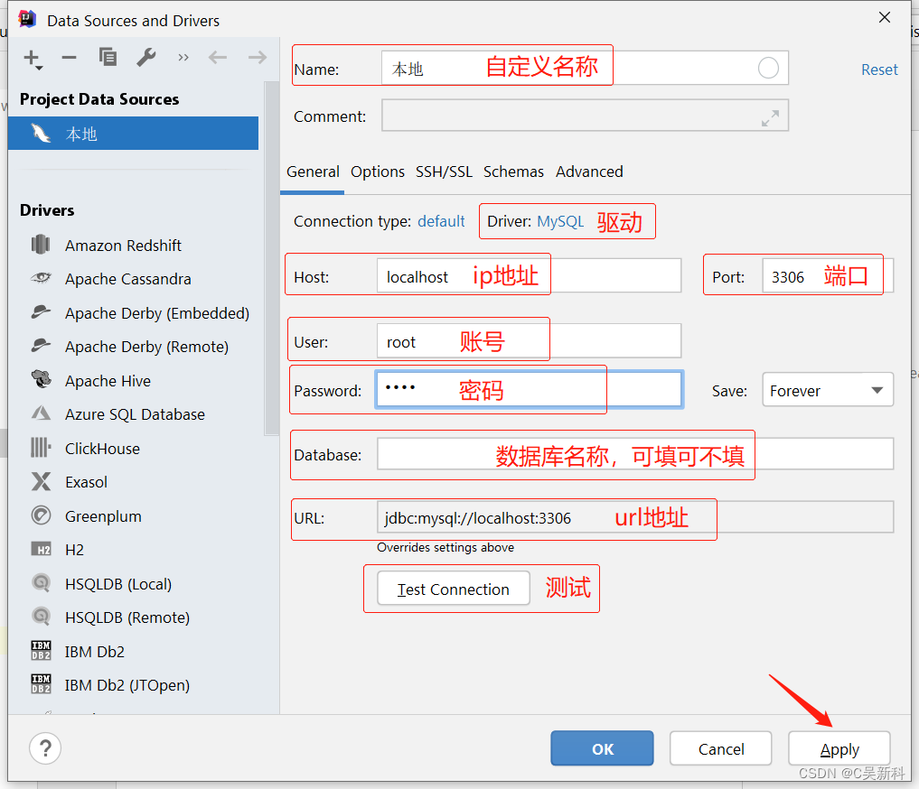Image resolution: width=919 pixels, height=789 pixels.
Task: Click ClickHouse driver icon
Action: (41, 447)
